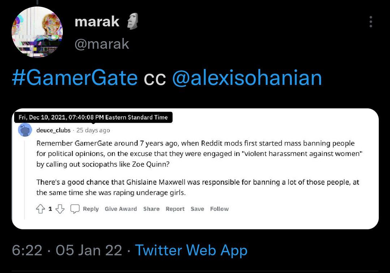Screen dimensions: 390x273
Task: Open the Twitter Web App source link
Action: point(191,250)
